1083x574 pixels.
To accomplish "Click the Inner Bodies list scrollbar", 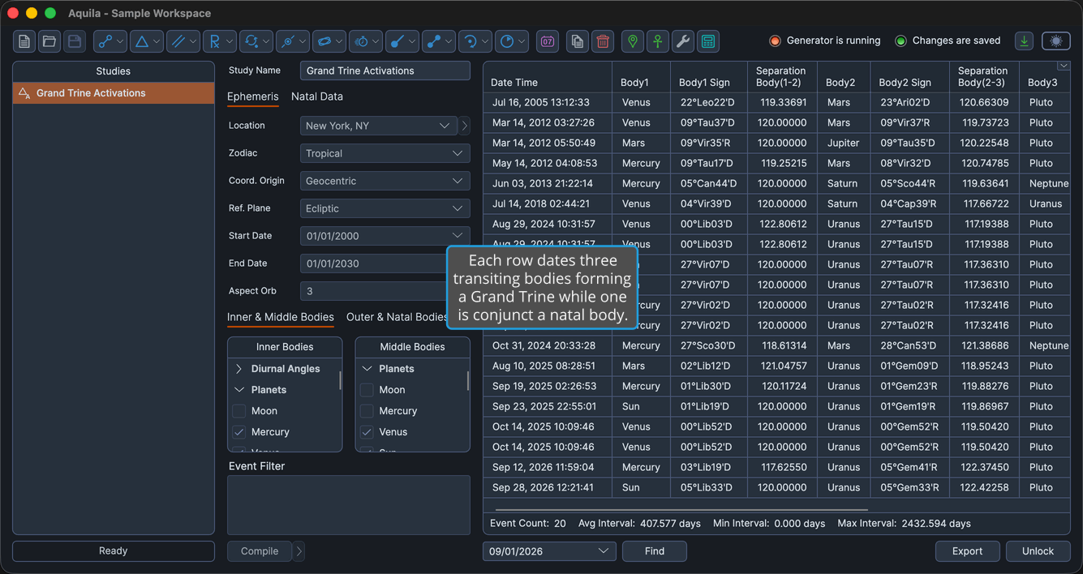I will coord(340,380).
